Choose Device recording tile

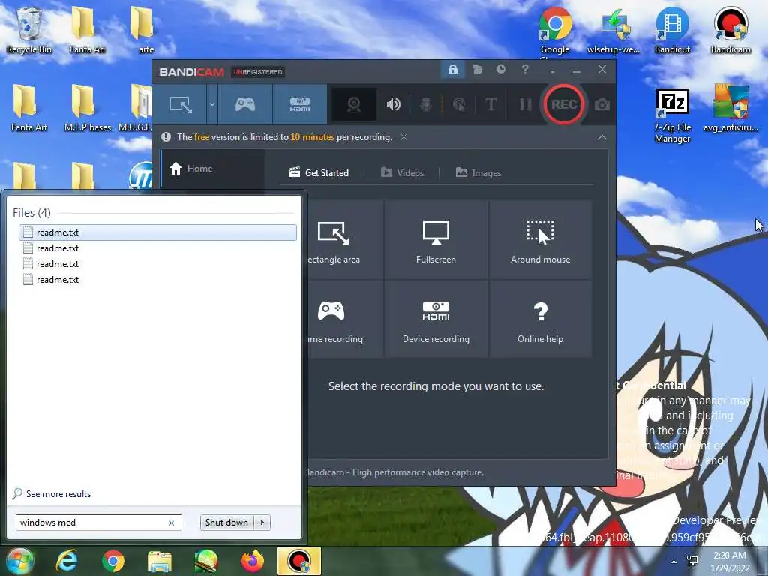click(x=436, y=319)
